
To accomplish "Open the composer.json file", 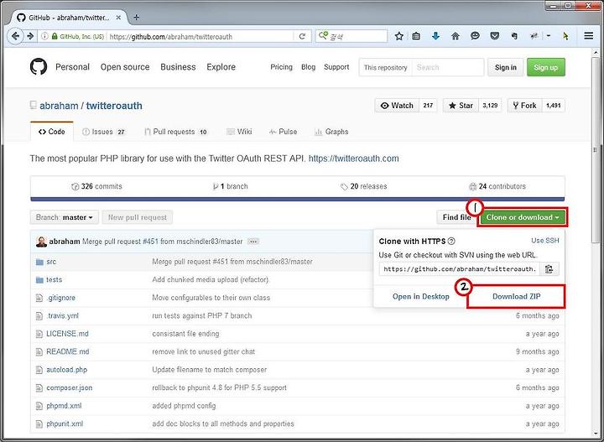I will (x=70, y=387).
